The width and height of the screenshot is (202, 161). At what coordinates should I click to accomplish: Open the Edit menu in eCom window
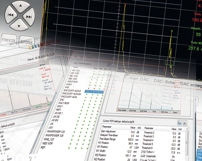point(82,57)
